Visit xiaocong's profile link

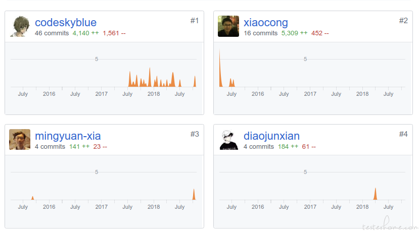(266, 22)
